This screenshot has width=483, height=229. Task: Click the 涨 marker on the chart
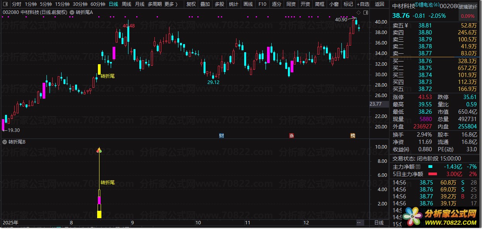[291, 135]
